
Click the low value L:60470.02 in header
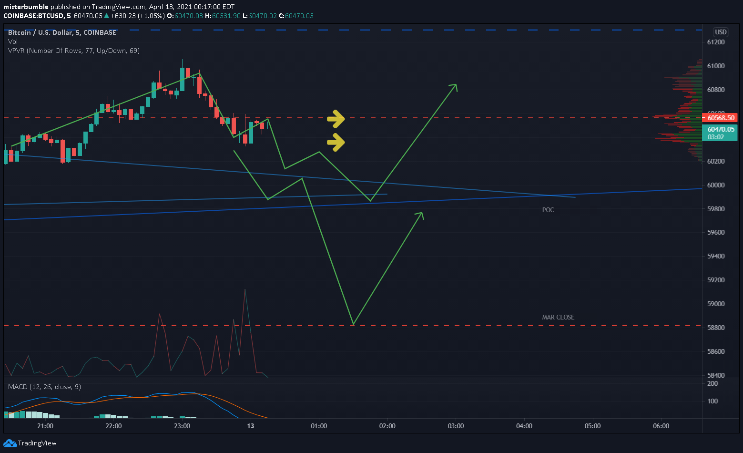260,16
